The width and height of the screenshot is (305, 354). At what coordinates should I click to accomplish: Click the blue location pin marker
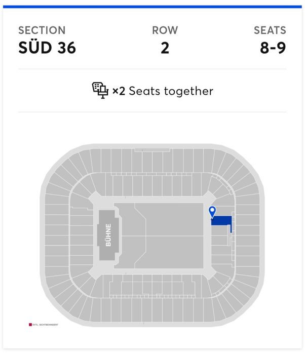(212, 212)
